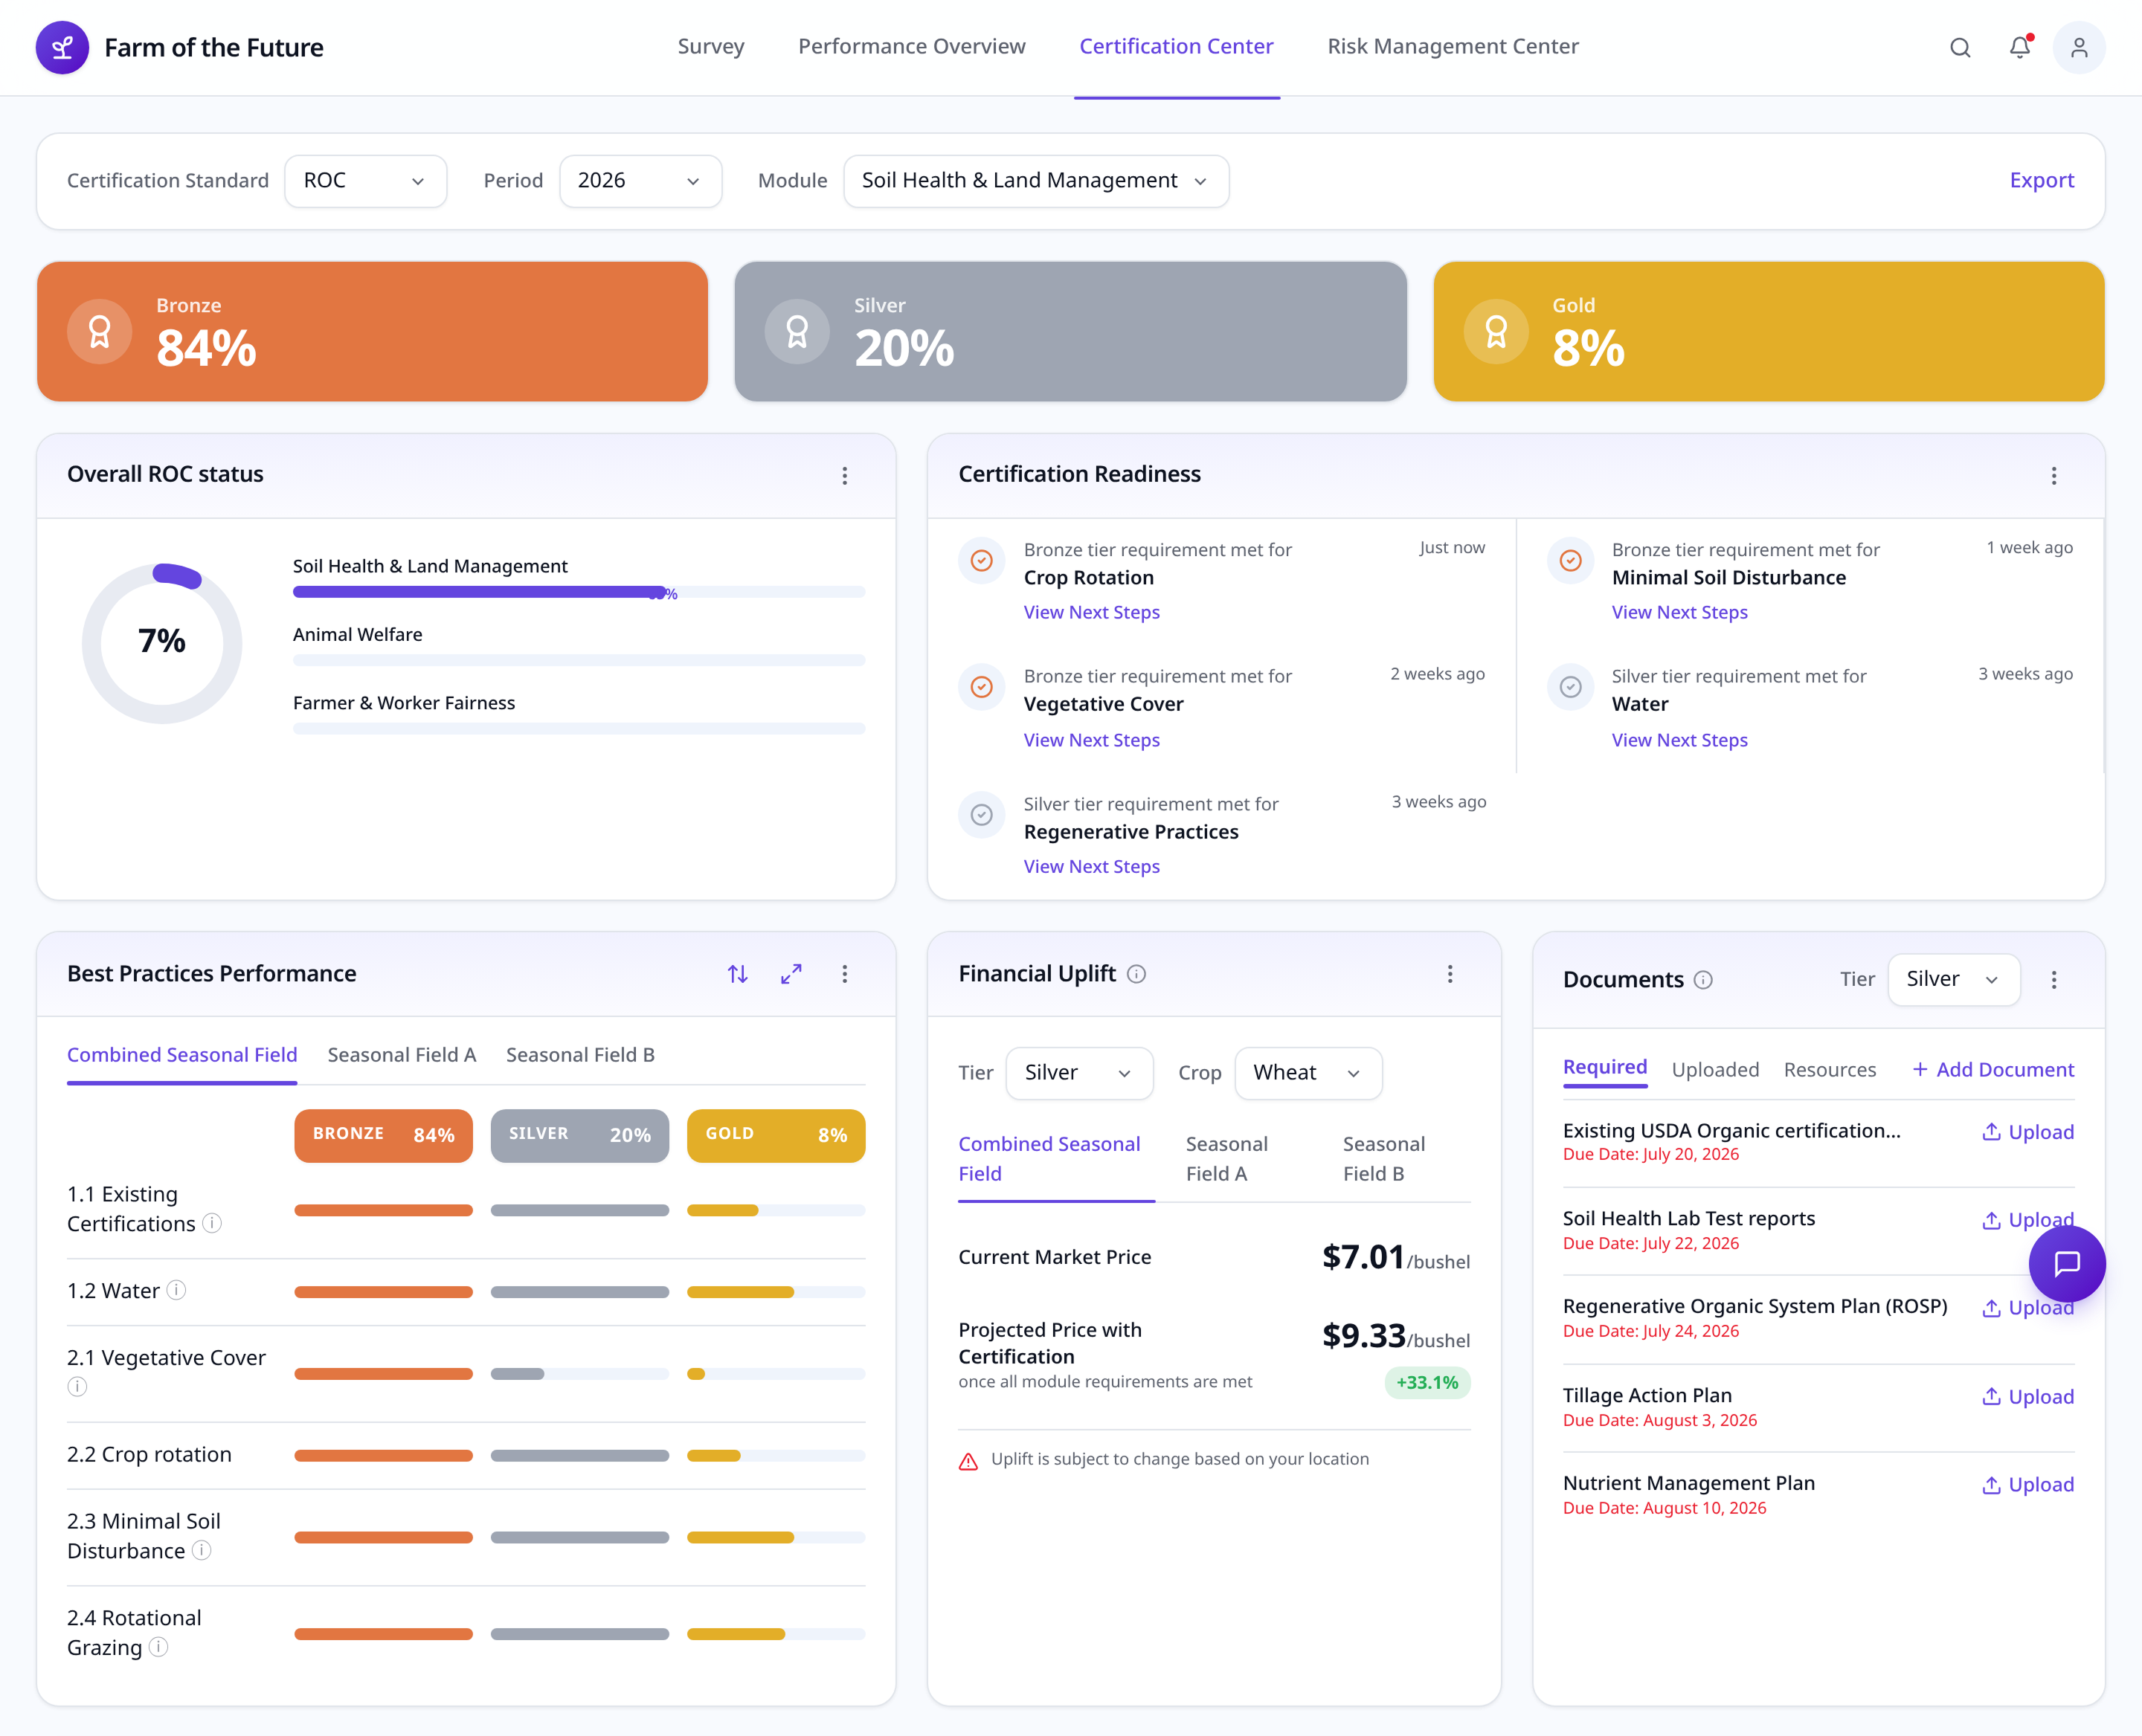This screenshot has width=2142, height=1736.
Task: Click the warning triangle in Financial Uplift
Action: pos(968,1461)
